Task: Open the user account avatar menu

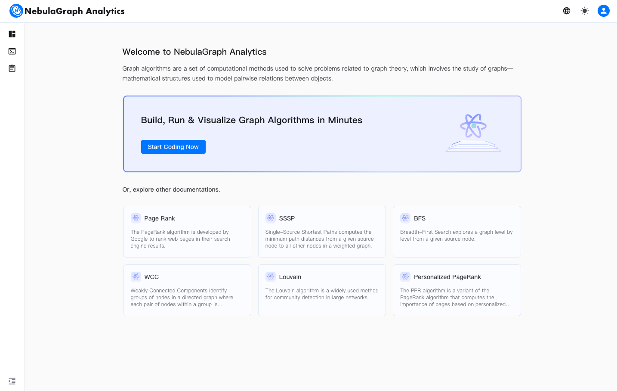Action: point(603,11)
